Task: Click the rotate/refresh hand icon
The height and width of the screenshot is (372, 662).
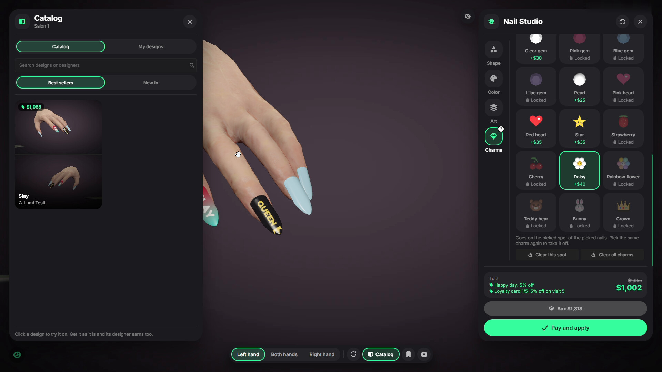Action: coord(353,354)
